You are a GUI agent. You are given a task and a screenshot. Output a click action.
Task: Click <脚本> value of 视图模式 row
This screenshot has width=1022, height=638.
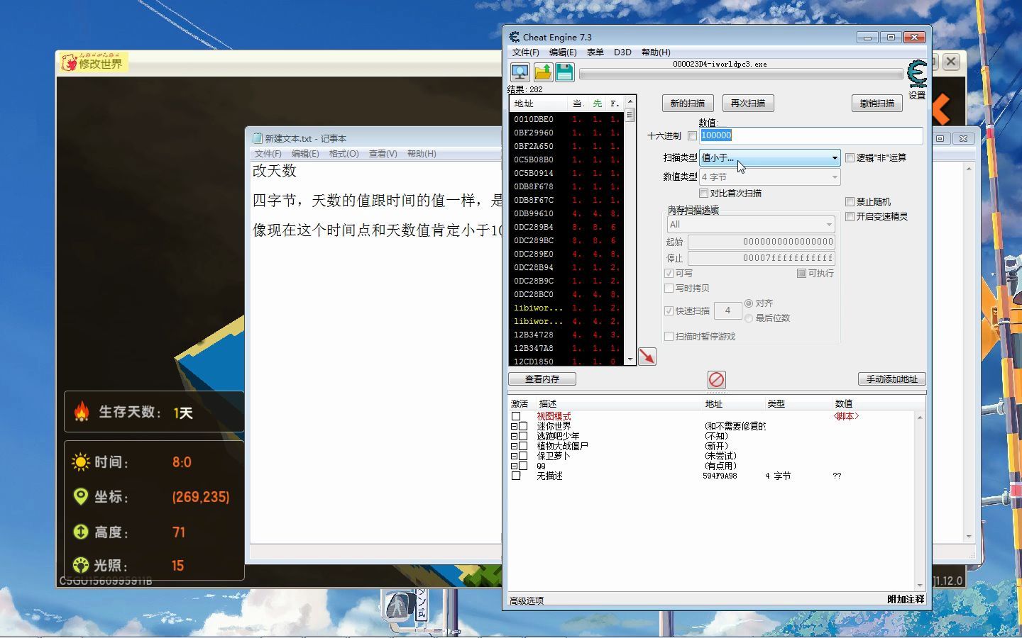[846, 416]
